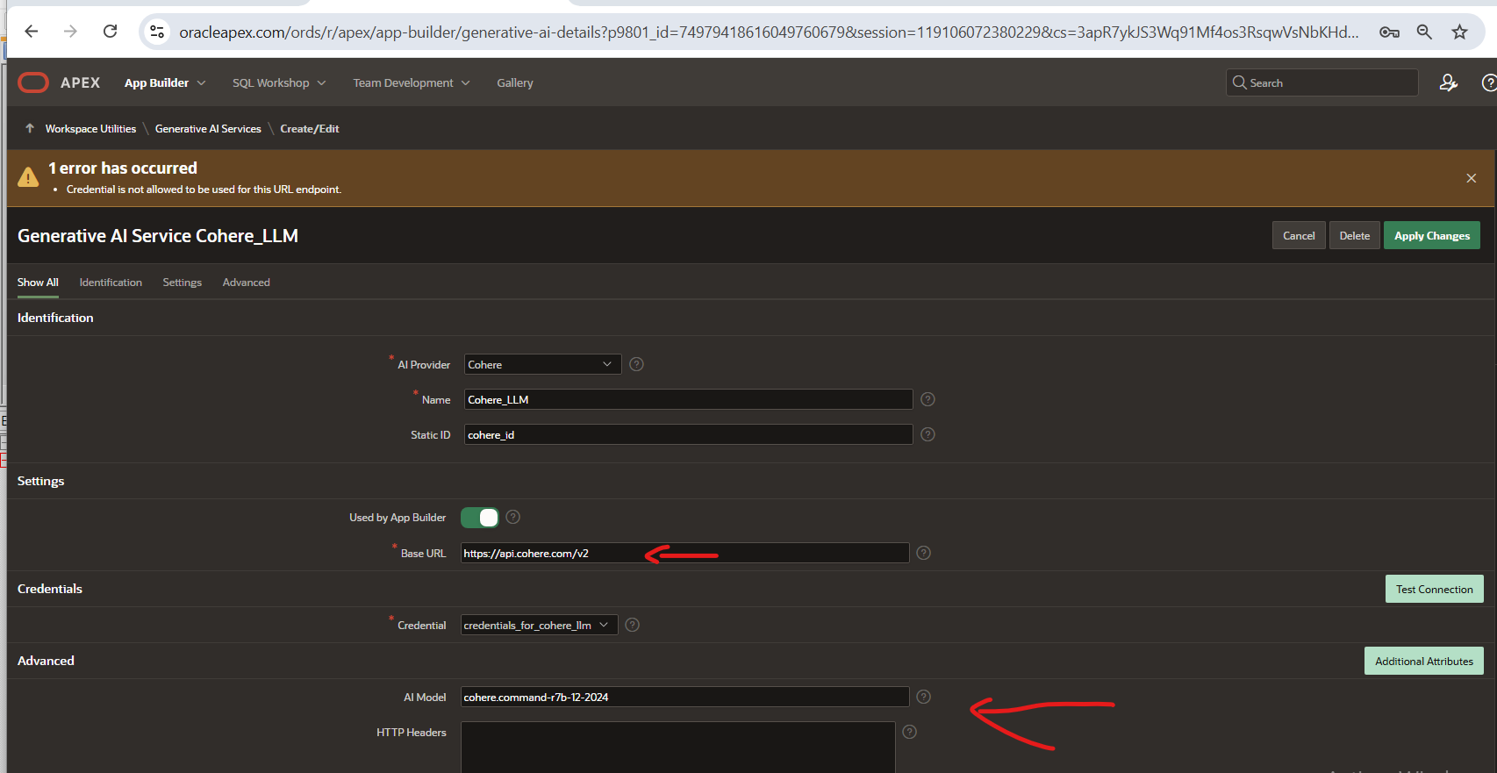Click the Oracle APEX logo icon
The height and width of the screenshot is (773, 1497).
33,82
